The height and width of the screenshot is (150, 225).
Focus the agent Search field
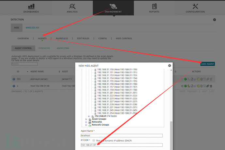point(24,64)
